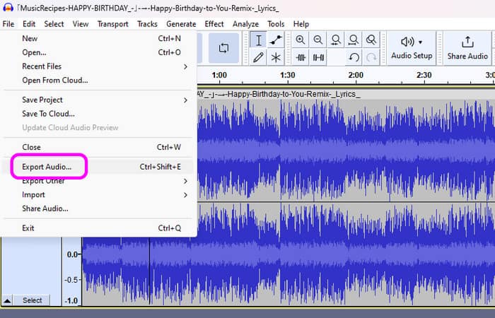Viewport: 495px width, 318px height.
Task: Click the 1:30 mark on the timeline
Action: click(288, 75)
